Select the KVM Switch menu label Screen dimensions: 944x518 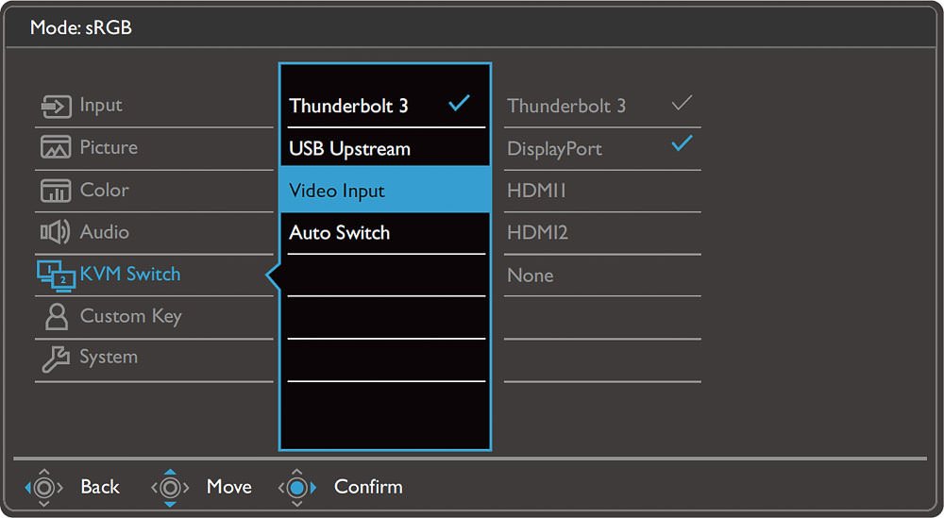point(130,275)
